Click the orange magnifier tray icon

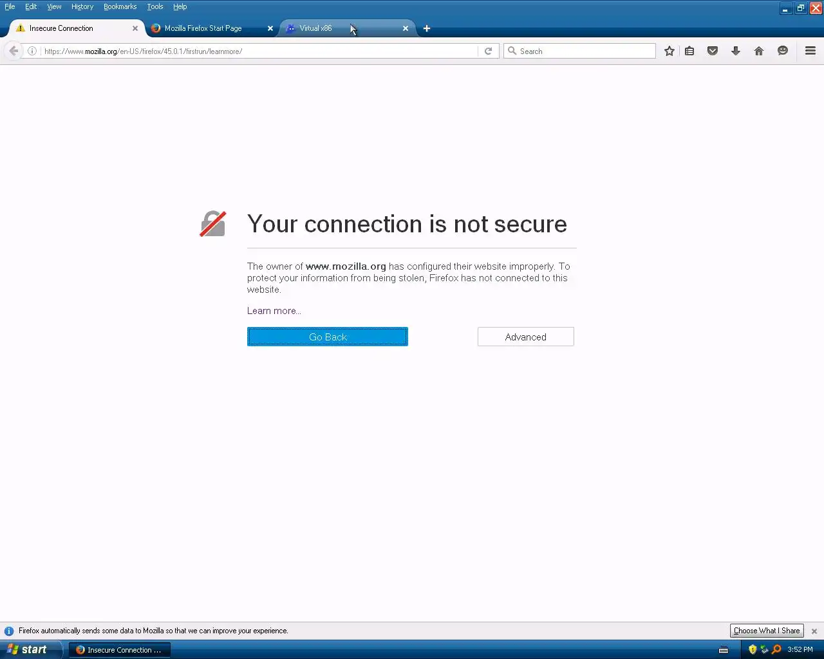point(776,649)
